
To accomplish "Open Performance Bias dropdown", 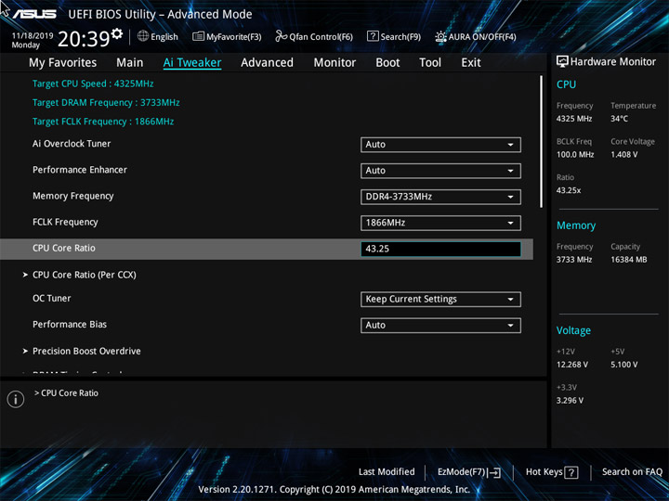I will tap(440, 326).
